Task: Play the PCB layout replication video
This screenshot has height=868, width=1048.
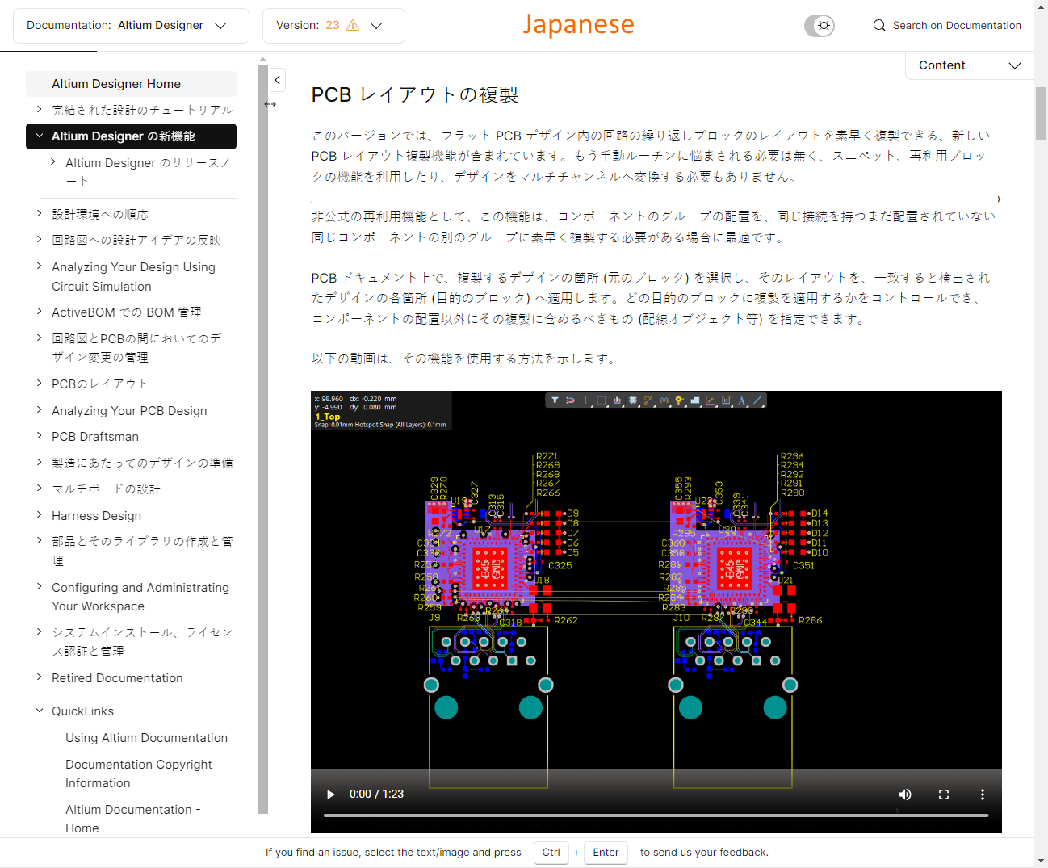Action: click(x=330, y=795)
